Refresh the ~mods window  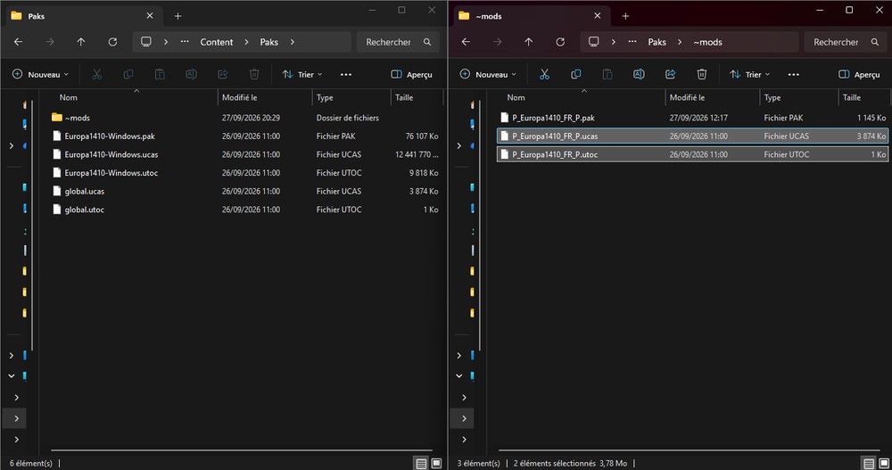(x=560, y=42)
